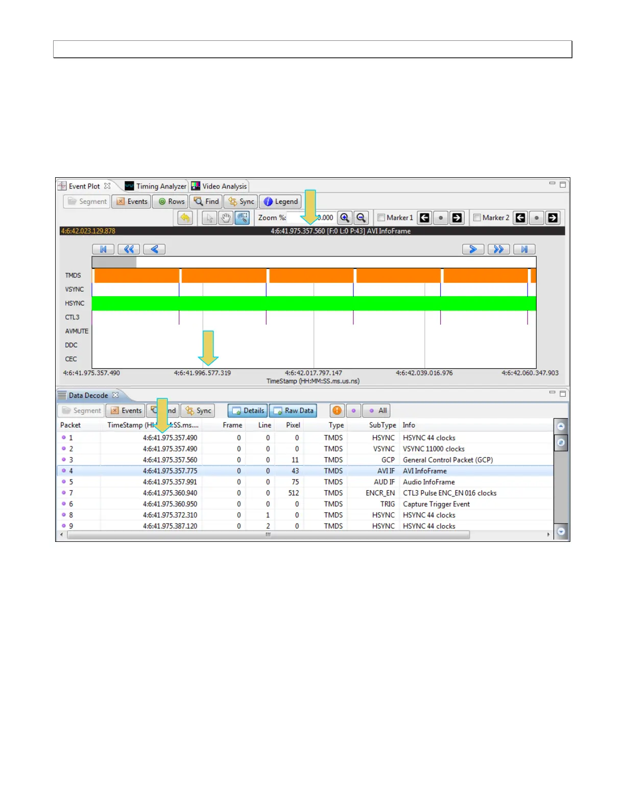Jump to first event in plot
625x809 pixels.
103,249
